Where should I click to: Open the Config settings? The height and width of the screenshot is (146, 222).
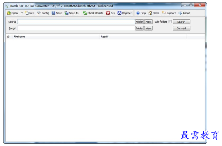tap(43, 13)
